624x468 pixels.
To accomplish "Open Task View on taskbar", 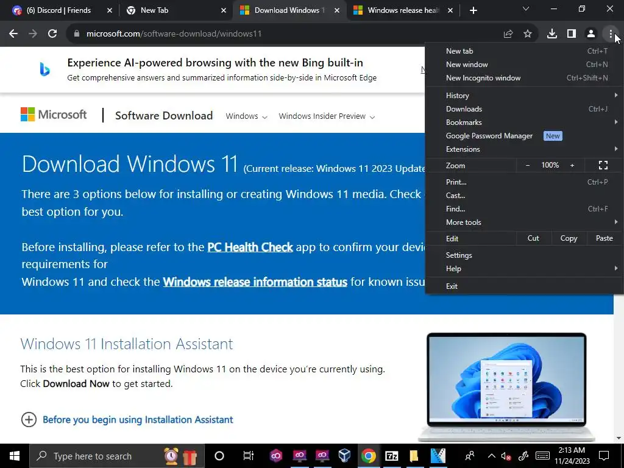I will click(x=249, y=456).
